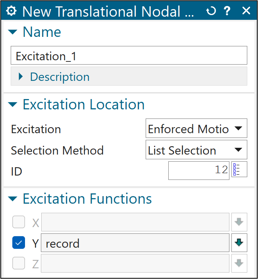This screenshot has height=279, width=258.
Task: Click the X function arrow button
Action: 239,222
